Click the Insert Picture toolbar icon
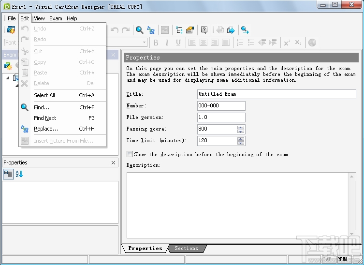Viewport: 364px width, 265px height. (x=164, y=30)
